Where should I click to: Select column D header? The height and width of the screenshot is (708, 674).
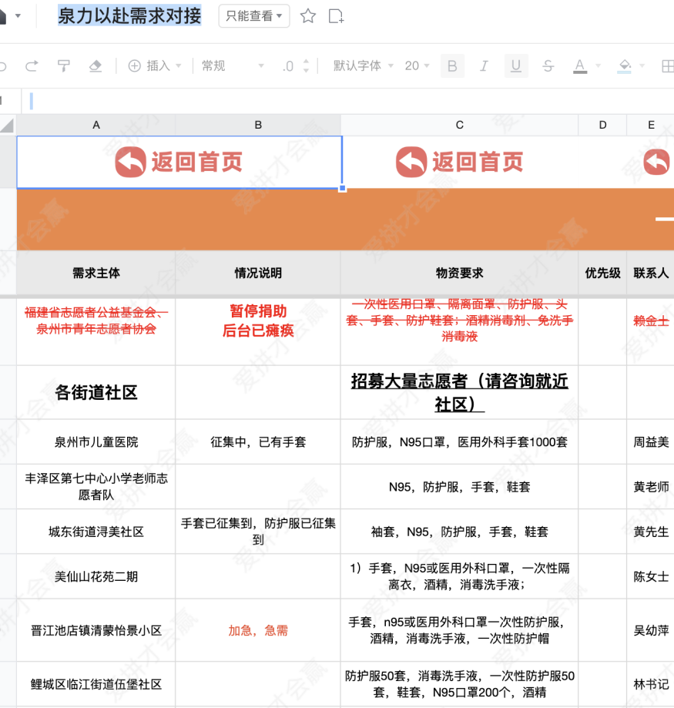point(602,125)
